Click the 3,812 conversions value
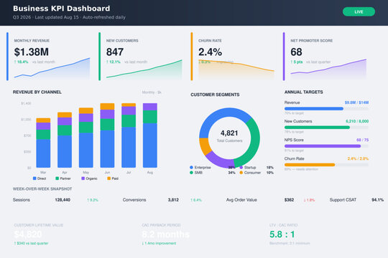The height and width of the screenshot is (258, 388). pos(173,200)
